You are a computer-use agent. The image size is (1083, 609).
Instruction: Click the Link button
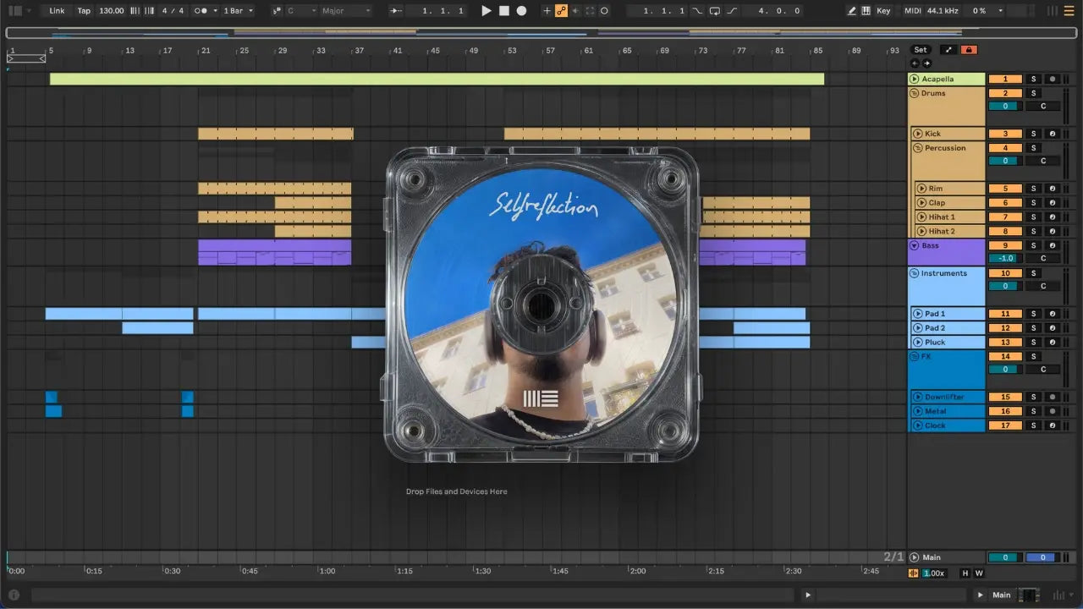coord(57,11)
